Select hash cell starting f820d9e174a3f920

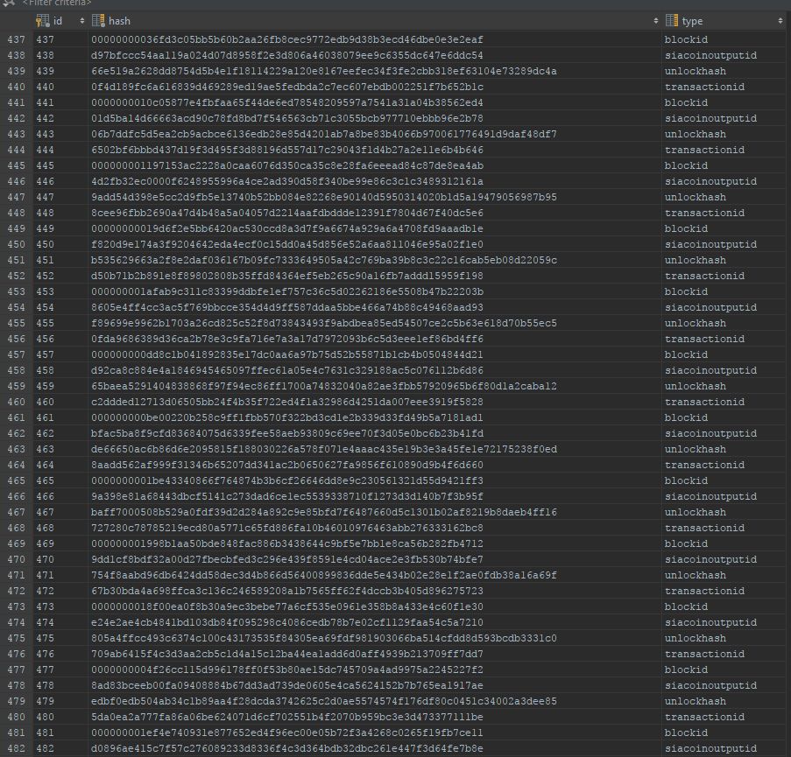375,244
